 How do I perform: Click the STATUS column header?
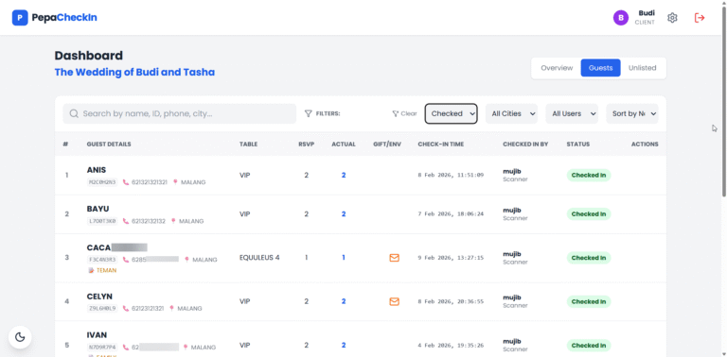tap(578, 144)
